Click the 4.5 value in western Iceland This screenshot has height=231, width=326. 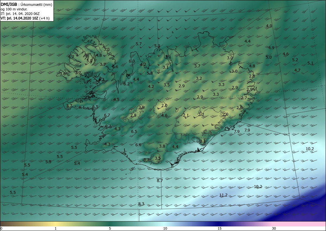point(116,99)
